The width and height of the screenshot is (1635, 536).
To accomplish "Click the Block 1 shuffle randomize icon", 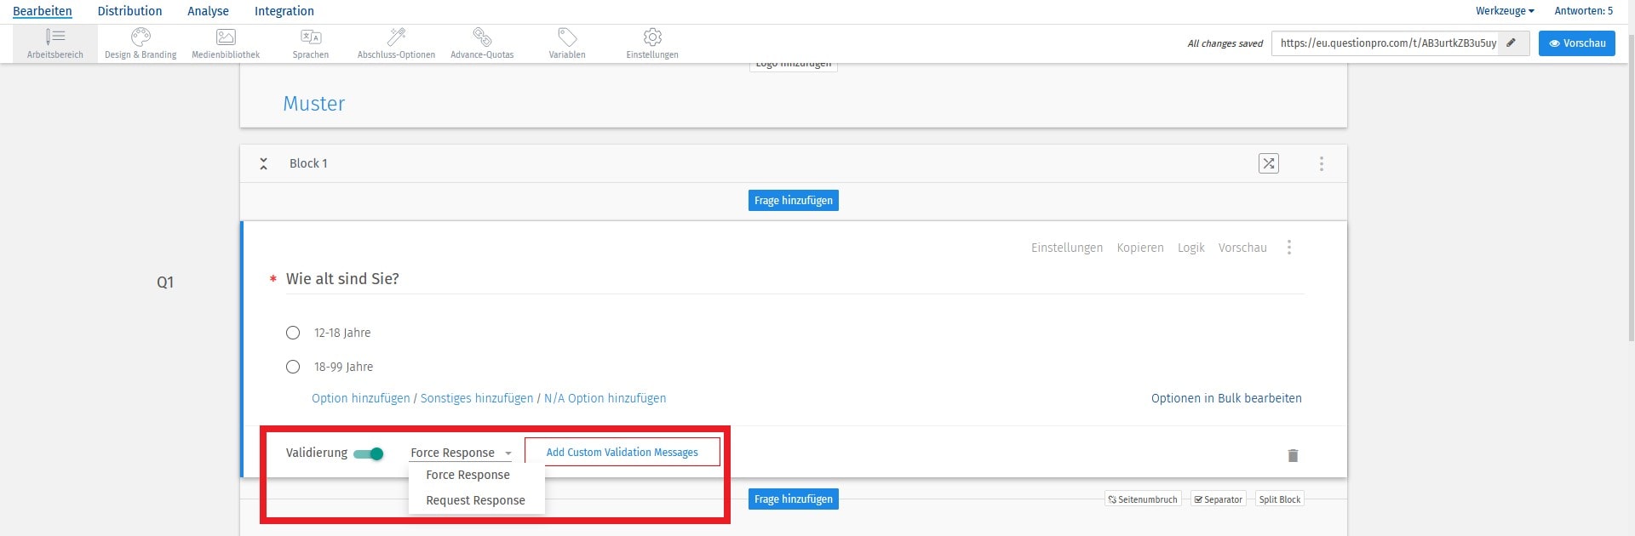I will click(1269, 163).
